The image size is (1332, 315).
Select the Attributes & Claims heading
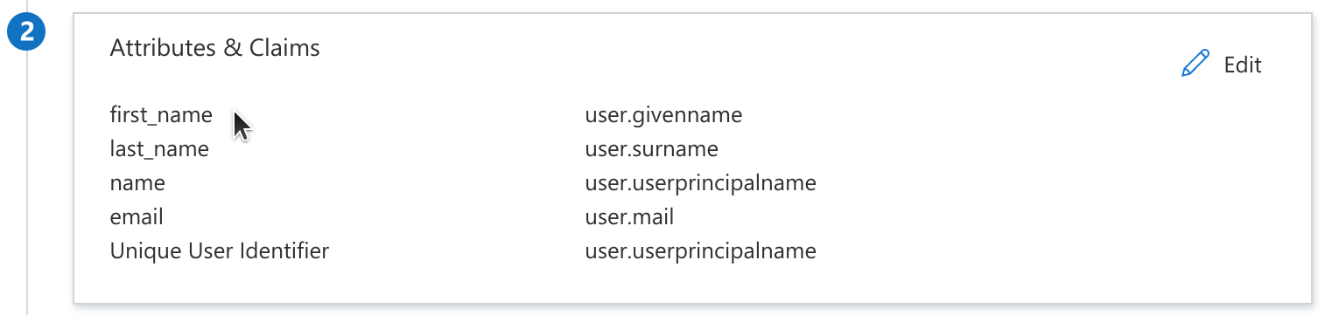point(215,48)
